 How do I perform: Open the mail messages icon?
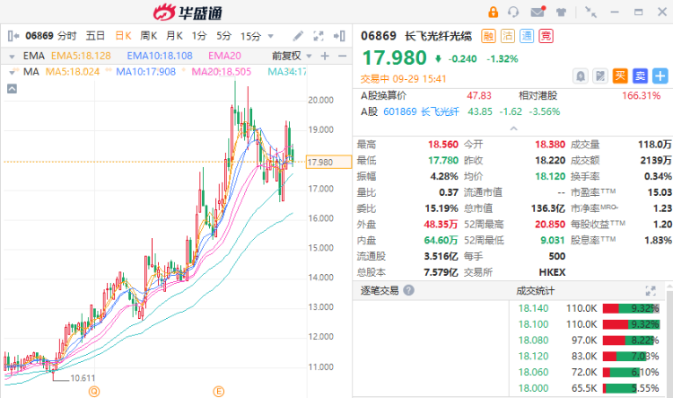click(538, 12)
